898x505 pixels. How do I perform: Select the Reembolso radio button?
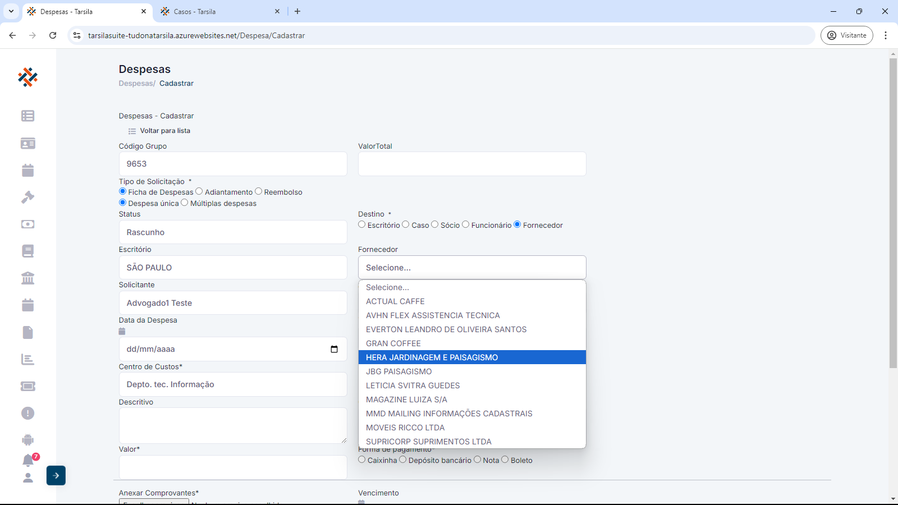point(259,191)
